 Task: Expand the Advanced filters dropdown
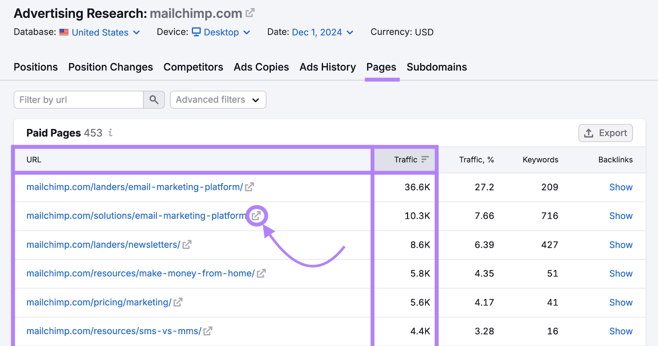click(x=218, y=100)
